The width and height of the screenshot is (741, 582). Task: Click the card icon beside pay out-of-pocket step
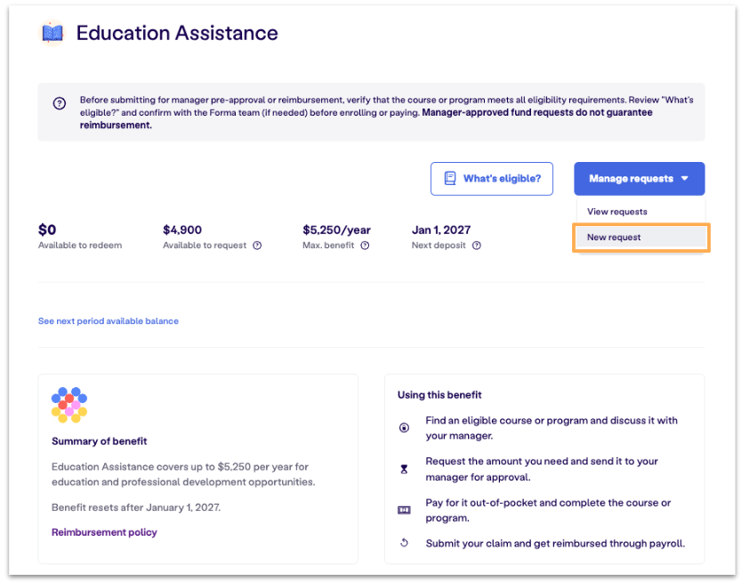coord(404,510)
